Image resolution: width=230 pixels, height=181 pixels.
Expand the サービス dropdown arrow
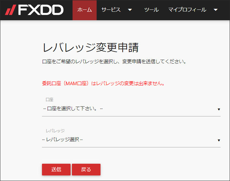coord(130,10)
